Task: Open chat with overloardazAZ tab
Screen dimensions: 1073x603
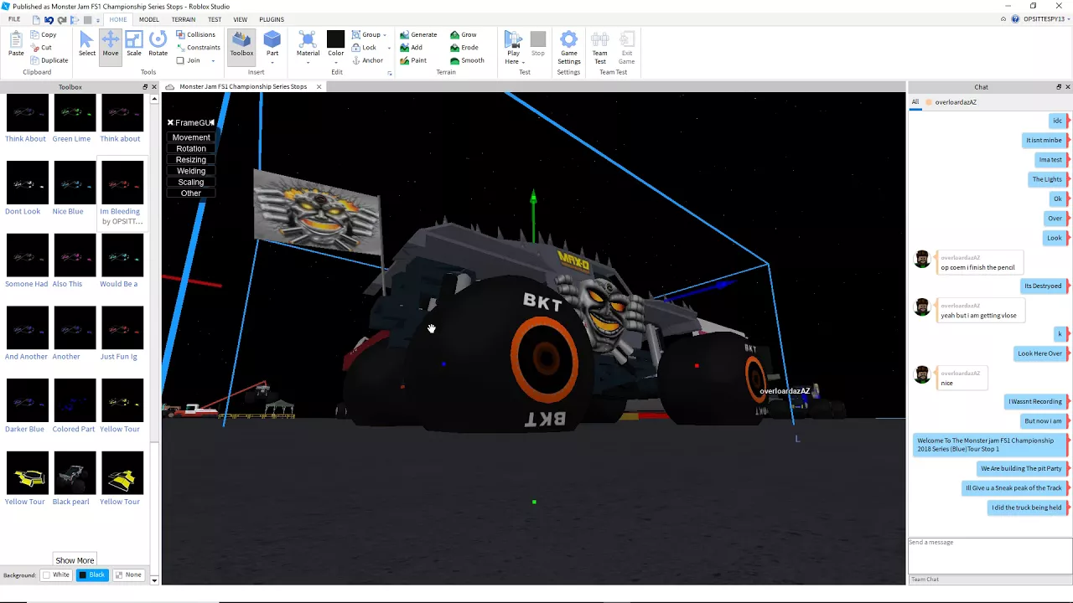Action: click(x=951, y=102)
